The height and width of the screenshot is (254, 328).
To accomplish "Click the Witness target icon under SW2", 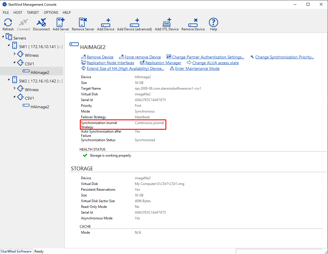I will click(21, 88).
